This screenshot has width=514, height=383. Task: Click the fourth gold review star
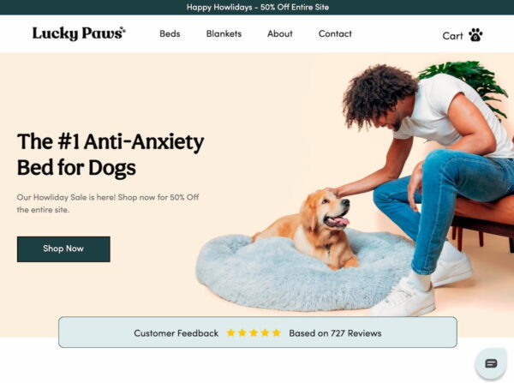tap(266, 332)
